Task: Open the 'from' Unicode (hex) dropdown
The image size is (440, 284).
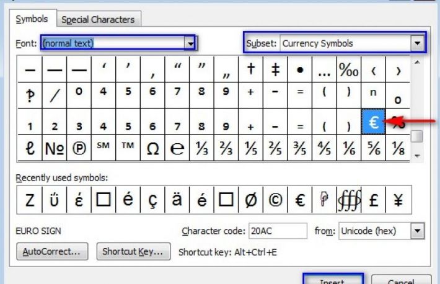Action: click(x=418, y=231)
